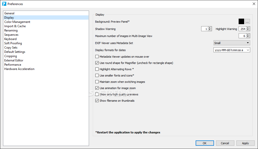258x149 pixels.
Task: Enable Metadata Viewer updates on mouse over
Action: 97,56
